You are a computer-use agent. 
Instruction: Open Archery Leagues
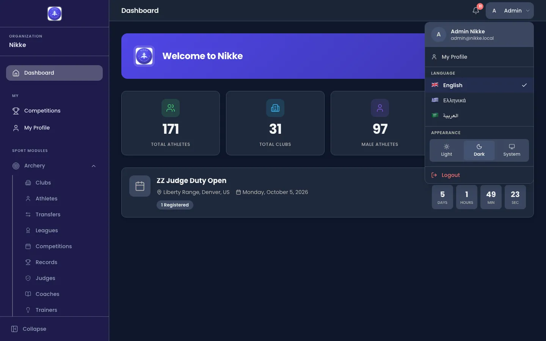[61, 230]
